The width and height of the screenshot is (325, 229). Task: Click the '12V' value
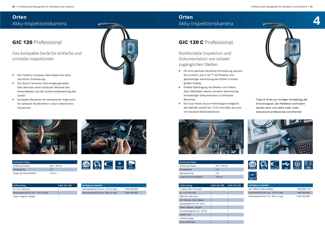(x=217, y=173)
